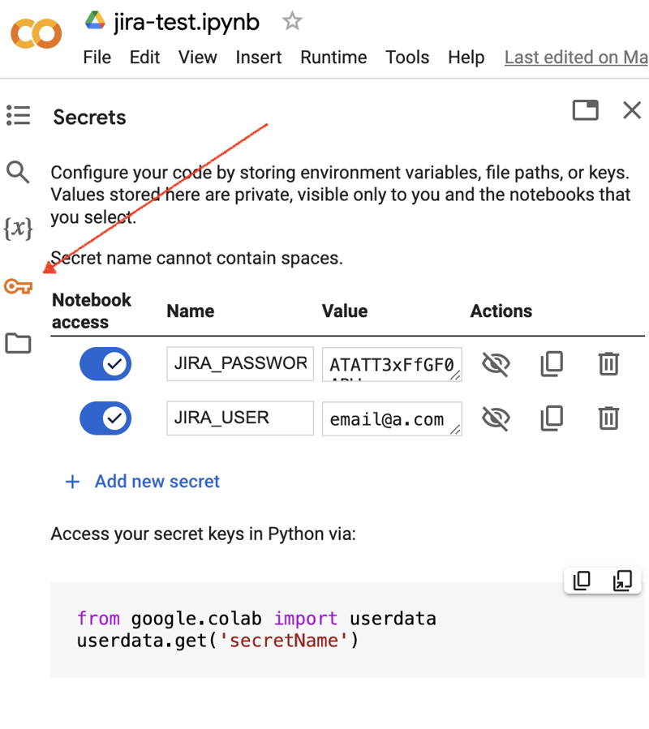Star the jira-test notebook
Image resolution: width=649 pixels, height=729 pixels.
pyautogui.click(x=291, y=22)
